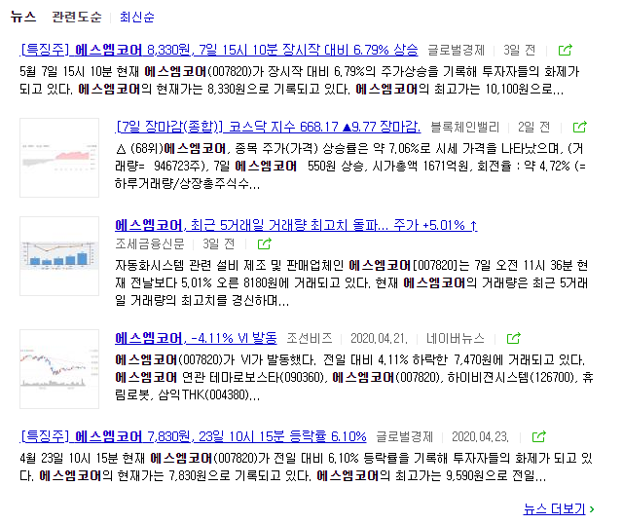Open 코스닥 지수 668.17 장마감 article
The image size is (623, 524).
[x=268, y=128]
